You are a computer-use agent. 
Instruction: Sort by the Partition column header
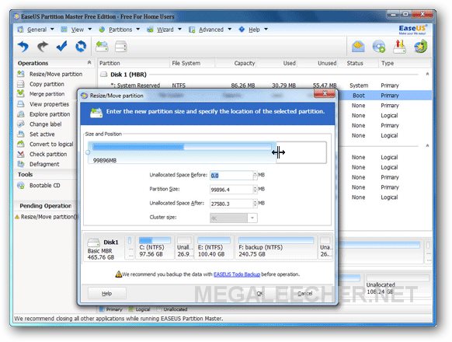[x=110, y=63]
